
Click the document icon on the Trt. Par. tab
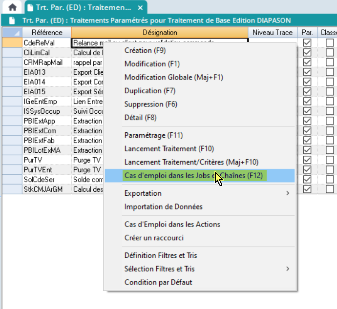pos(30,8)
